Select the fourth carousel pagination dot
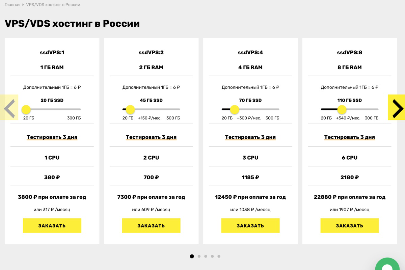 pyautogui.click(x=212, y=256)
